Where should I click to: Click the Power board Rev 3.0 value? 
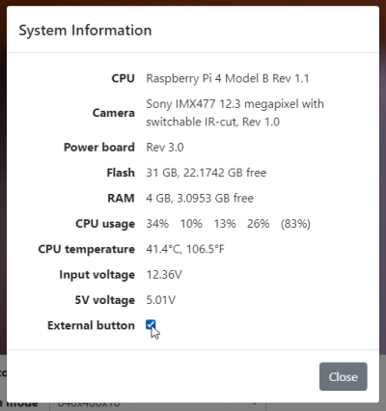(165, 148)
